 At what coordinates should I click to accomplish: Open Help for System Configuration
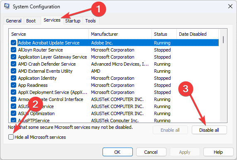point(218,152)
